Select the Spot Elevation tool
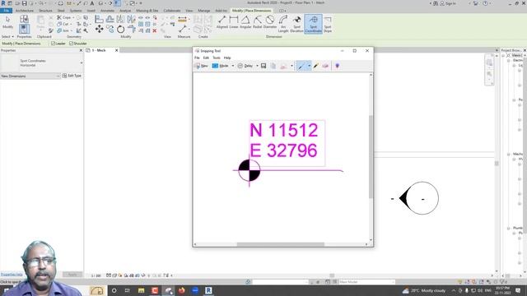The height and width of the screenshot is (296, 527). (296, 24)
